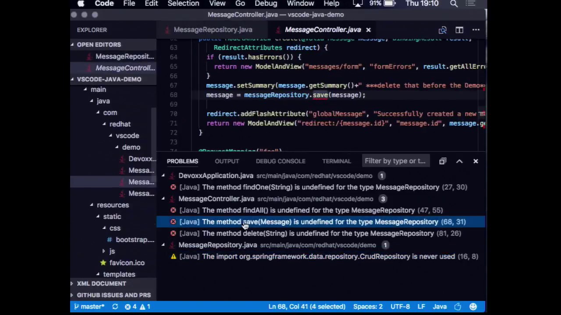561x315 pixels.
Task: Collapse DevoxxApplication.java problems group
Action: coord(163,176)
